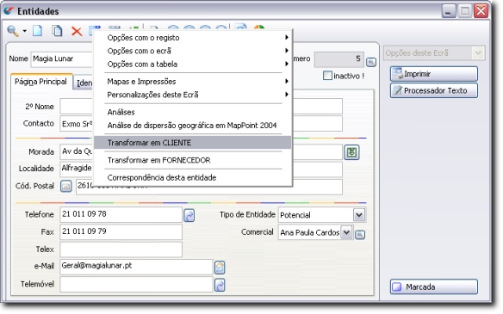The width and height of the screenshot is (503, 314).
Task: Click the Telemóvel dial icon
Action: pyautogui.click(x=220, y=285)
